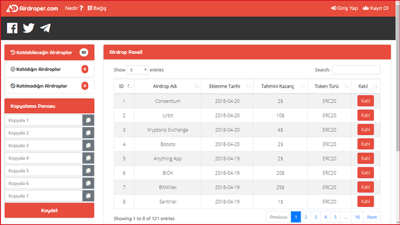
Task: Go to page 2 of results
Action: pos(306,217)
